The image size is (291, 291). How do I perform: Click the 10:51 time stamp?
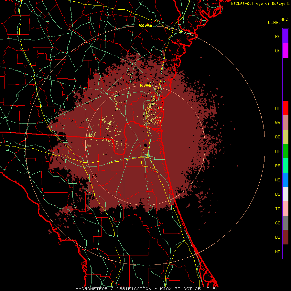click(211, 289)
